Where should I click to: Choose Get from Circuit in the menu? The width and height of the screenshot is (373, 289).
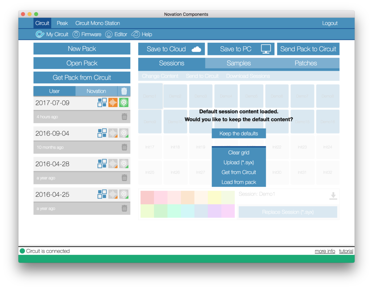coord(239,172)
